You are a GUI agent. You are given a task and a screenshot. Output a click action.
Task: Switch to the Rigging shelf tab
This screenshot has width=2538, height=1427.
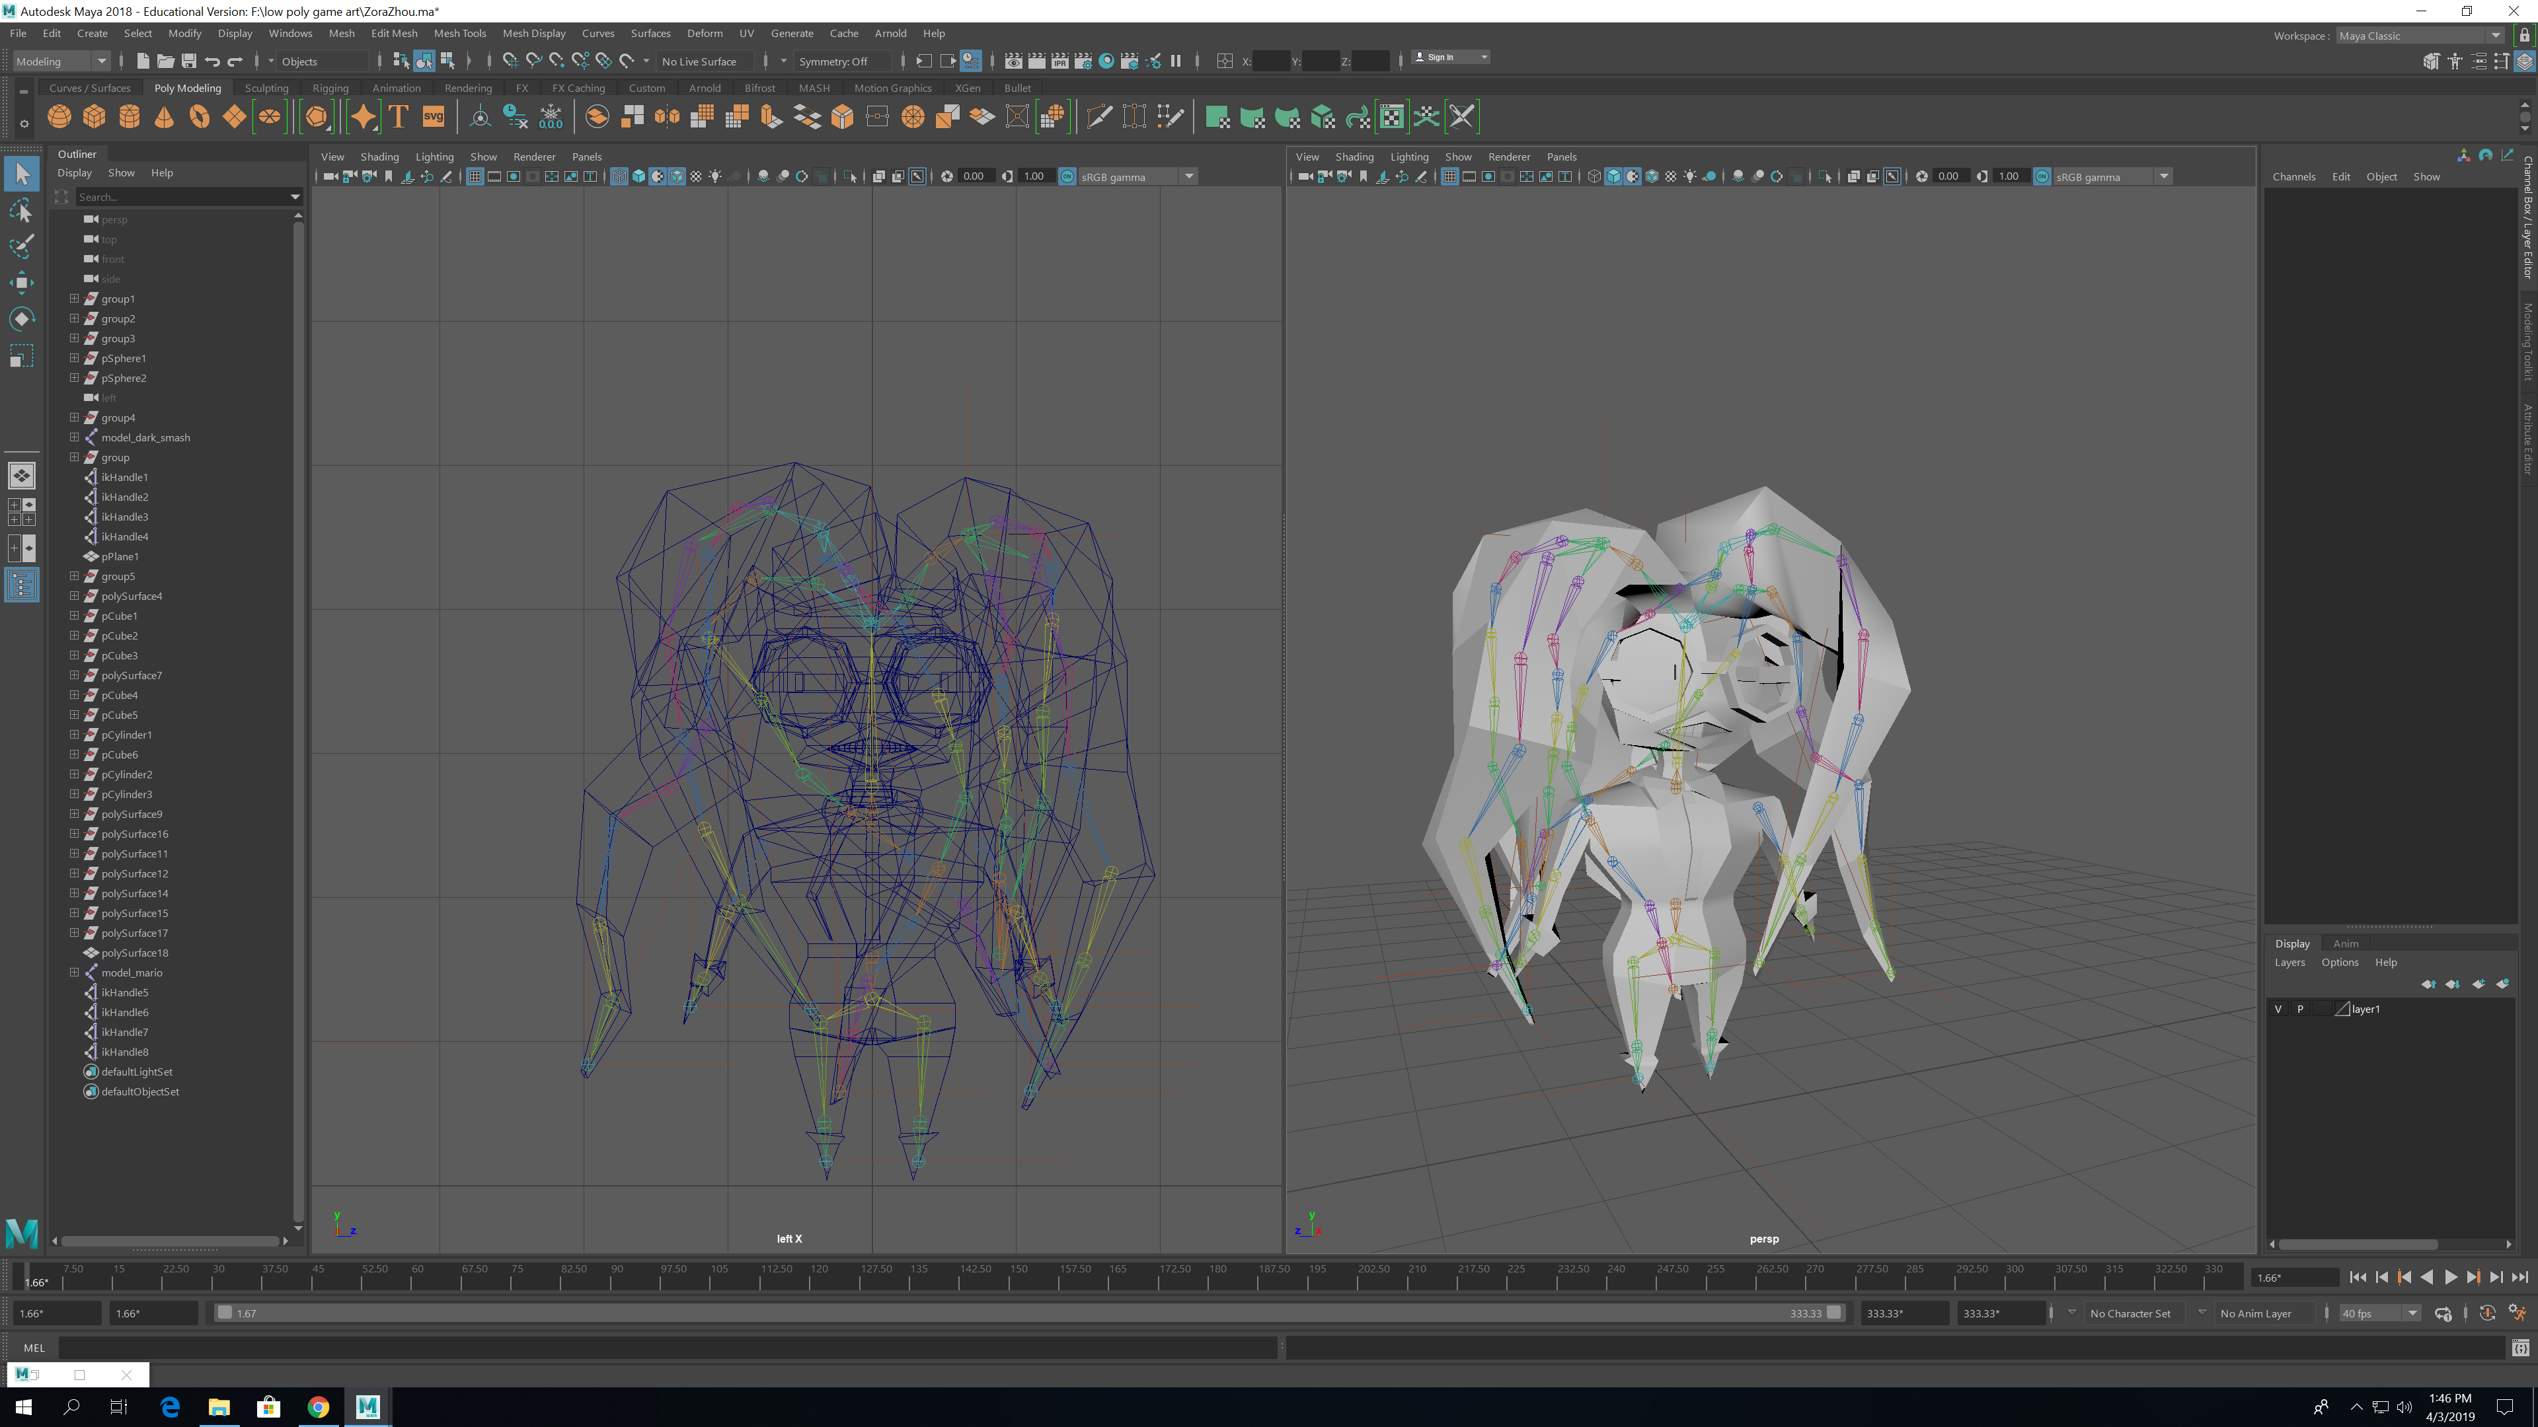tap(330, 88)
